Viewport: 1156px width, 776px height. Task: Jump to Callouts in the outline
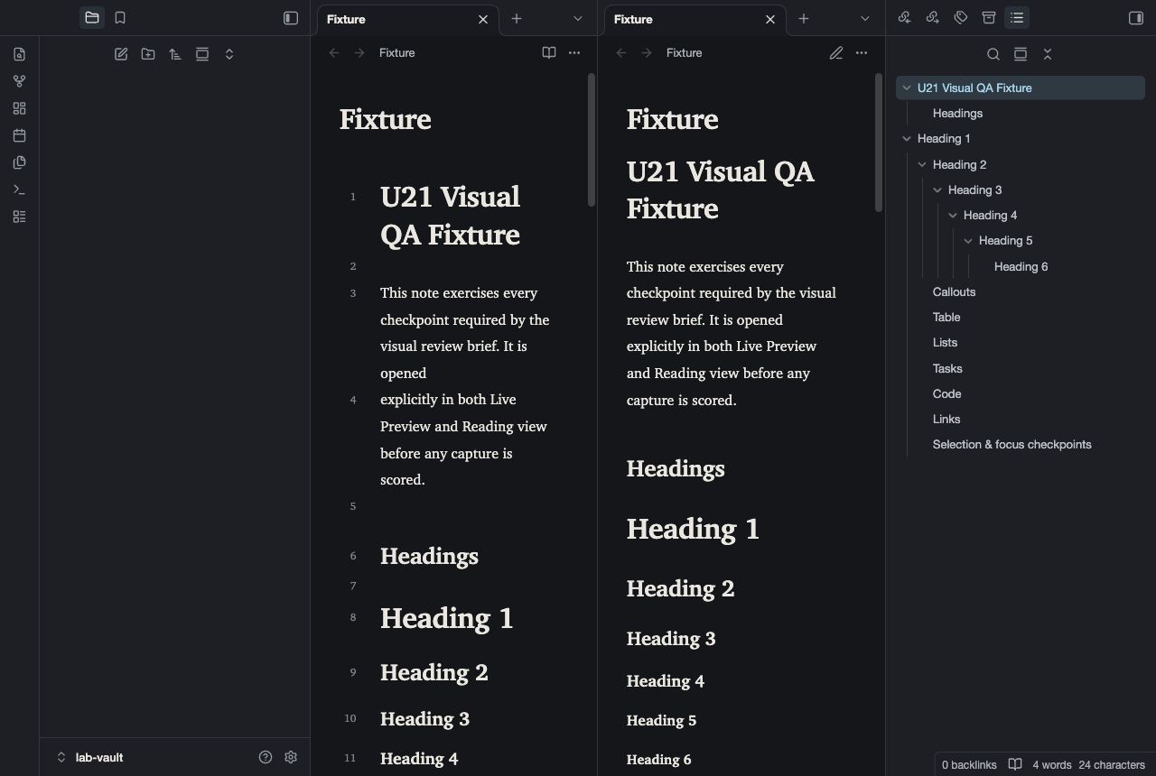pyautogui.click(x=954, y=292)
